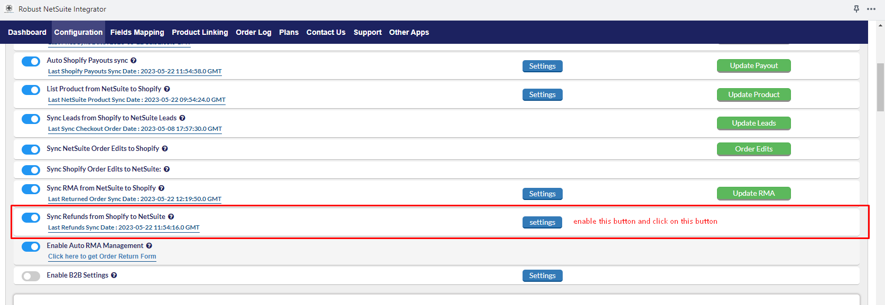Show help for Sync Refunds to NetSuite
Screen dimensions: 885x305
[171, 217]
